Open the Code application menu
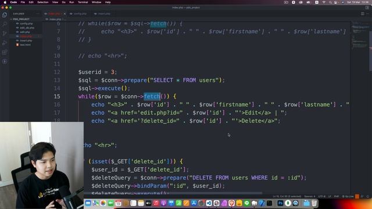372x209 pixels. coord(13,2)
